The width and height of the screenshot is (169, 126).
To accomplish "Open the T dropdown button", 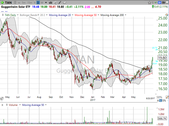I will (163, 3).
